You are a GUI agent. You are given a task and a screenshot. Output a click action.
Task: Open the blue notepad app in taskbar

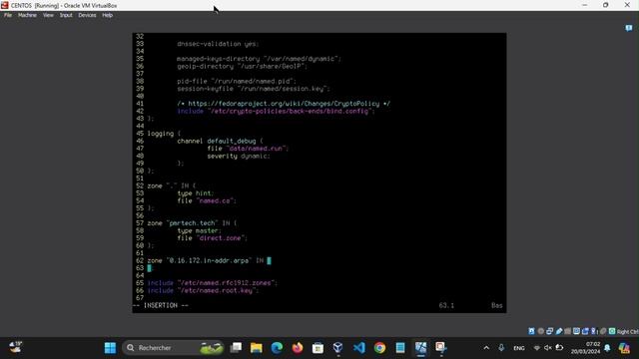coord(400,348)
